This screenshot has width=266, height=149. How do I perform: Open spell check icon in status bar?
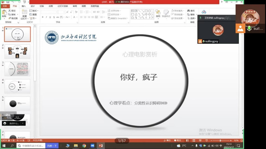click(x=29, y=140)
